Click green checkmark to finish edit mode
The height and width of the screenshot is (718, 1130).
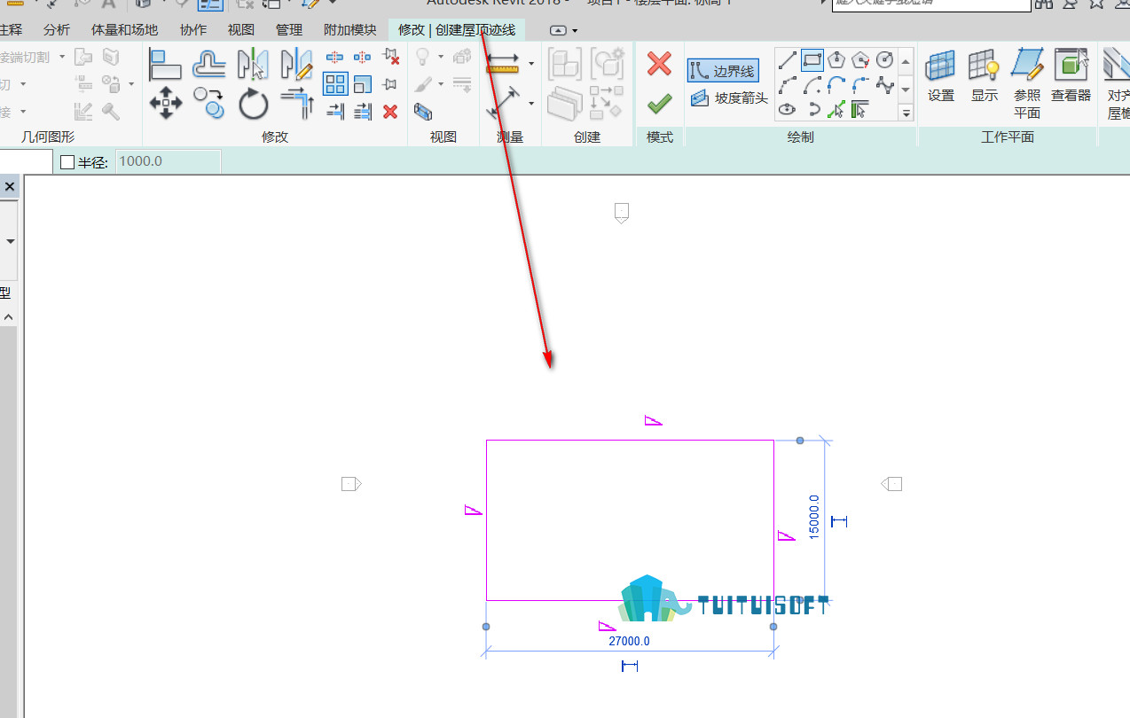[659, 105]
